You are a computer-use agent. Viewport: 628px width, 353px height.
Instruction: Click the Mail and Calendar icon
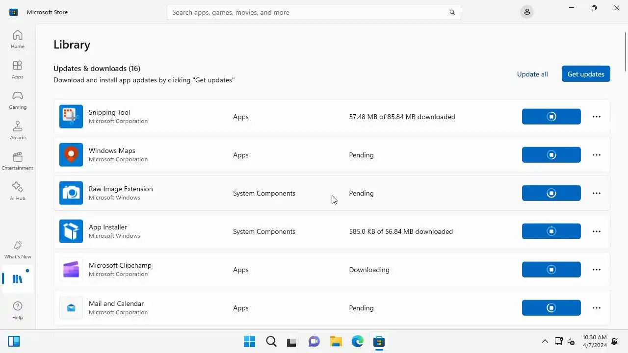(x=71, y=308)
